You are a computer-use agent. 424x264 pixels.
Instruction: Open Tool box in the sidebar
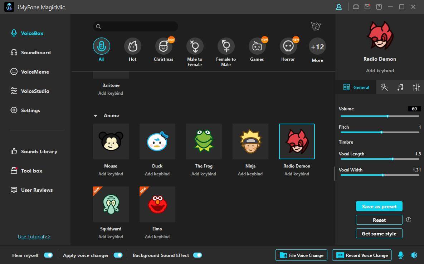pyautogui.click(x=26, y=171)
